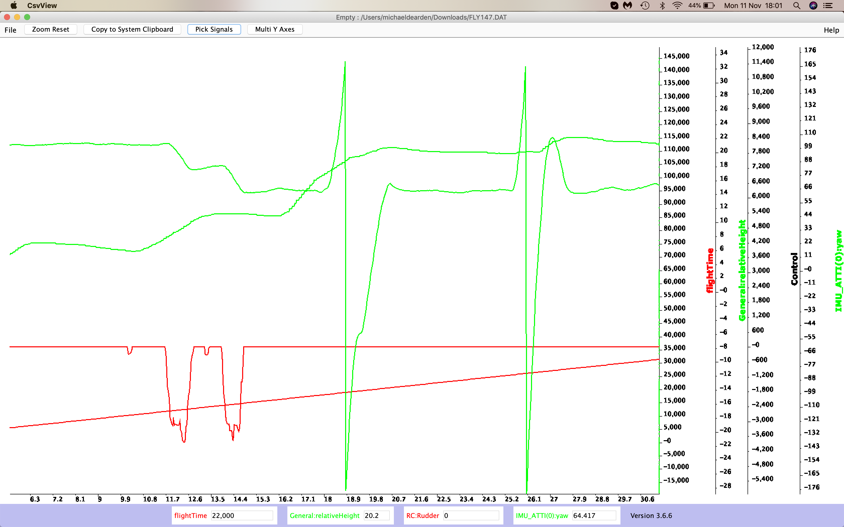Click the 176 tick on yaw axis
Image resolution: width=844 pixels, height=527 pixels.
click(810, 50)
